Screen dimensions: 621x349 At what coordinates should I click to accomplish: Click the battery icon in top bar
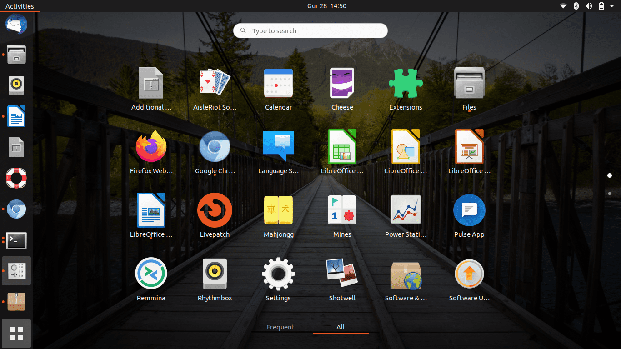[x=601, y=6]
